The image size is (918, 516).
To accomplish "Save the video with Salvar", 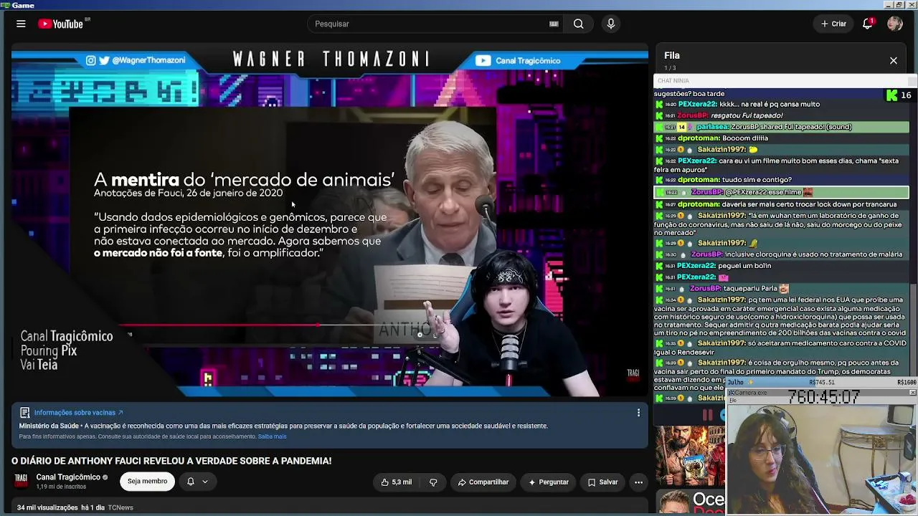I will point(602,482).
